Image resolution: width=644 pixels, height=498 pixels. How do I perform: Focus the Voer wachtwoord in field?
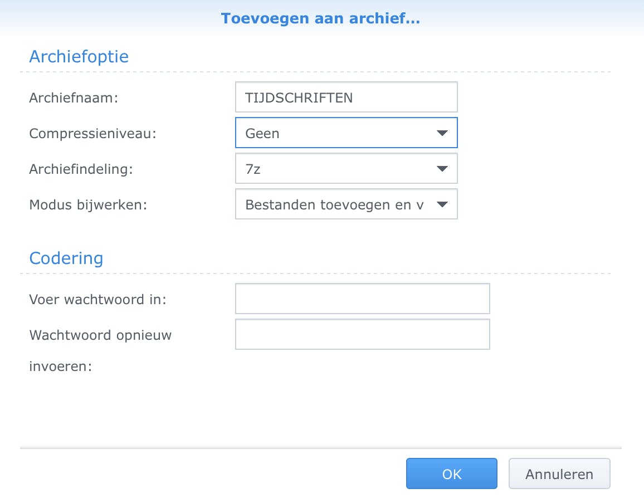362,299
